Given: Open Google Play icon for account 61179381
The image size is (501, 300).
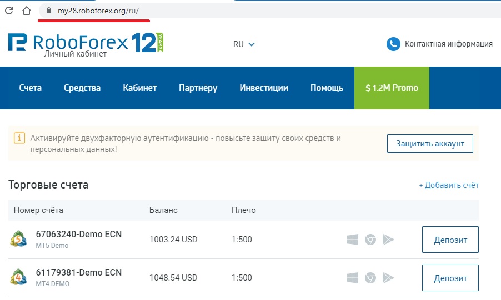Looking at the screenshot, I should (388, 278).
